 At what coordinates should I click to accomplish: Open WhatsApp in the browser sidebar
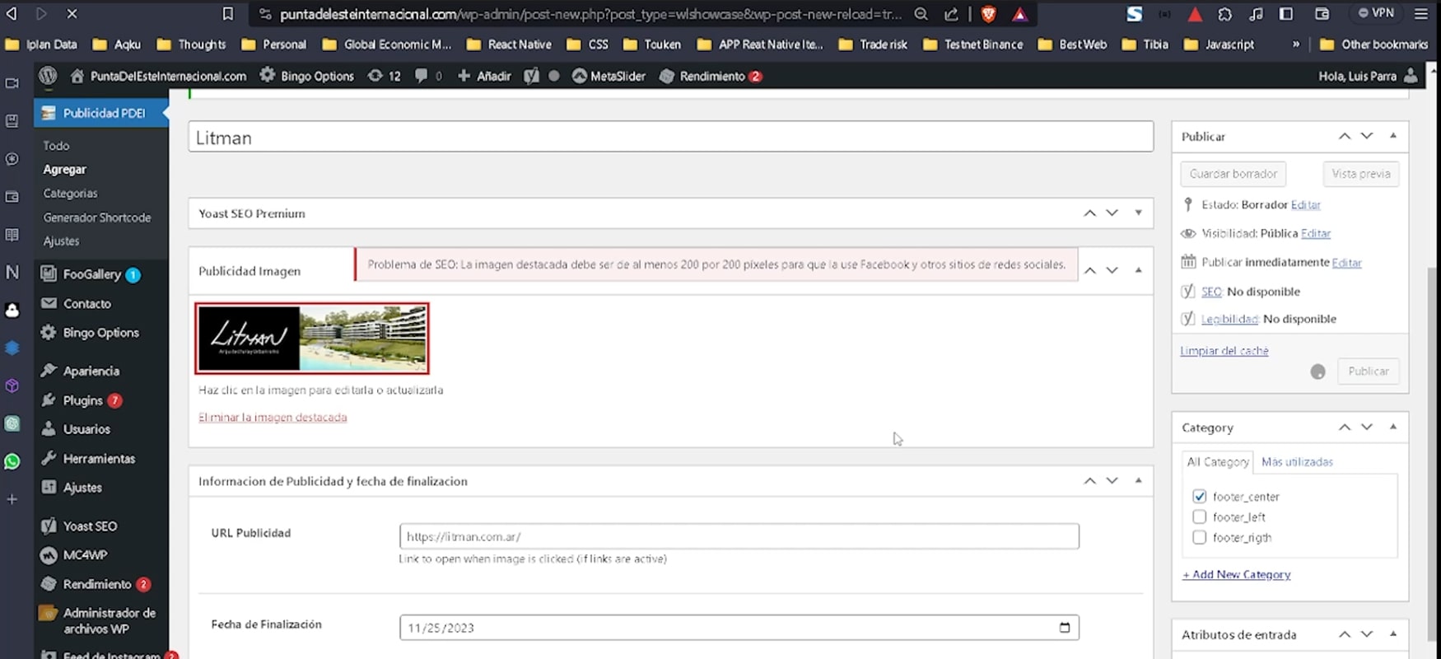pos(12,461)
